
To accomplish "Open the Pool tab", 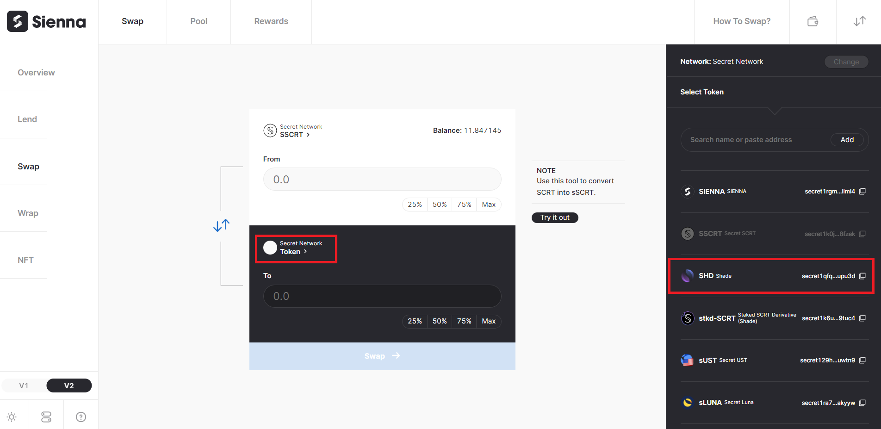I will click(199, 21).
